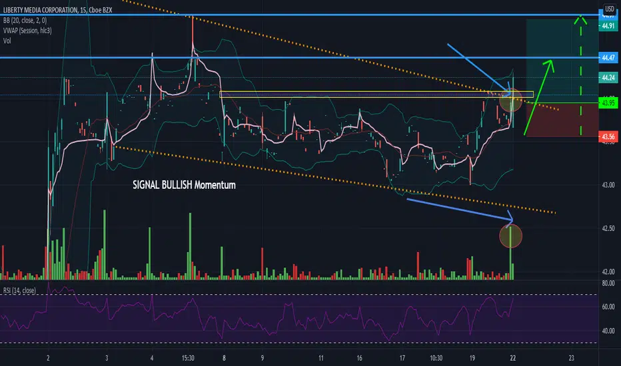Click the red 43.56 price label
This screenshot has height=366, width=621.
coord(608,137)
